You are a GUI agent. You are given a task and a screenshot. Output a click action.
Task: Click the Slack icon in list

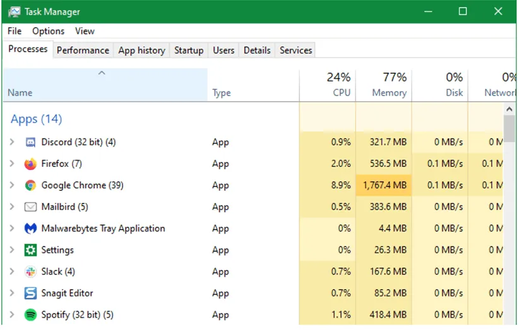[30, 271]
